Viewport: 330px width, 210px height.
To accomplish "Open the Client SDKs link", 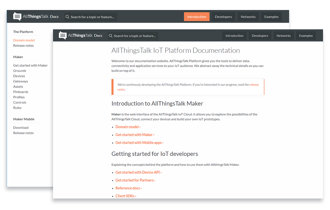I will tap(126, 196).
